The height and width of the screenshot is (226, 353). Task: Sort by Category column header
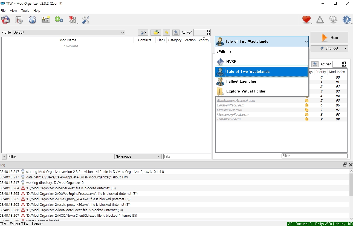175,40
